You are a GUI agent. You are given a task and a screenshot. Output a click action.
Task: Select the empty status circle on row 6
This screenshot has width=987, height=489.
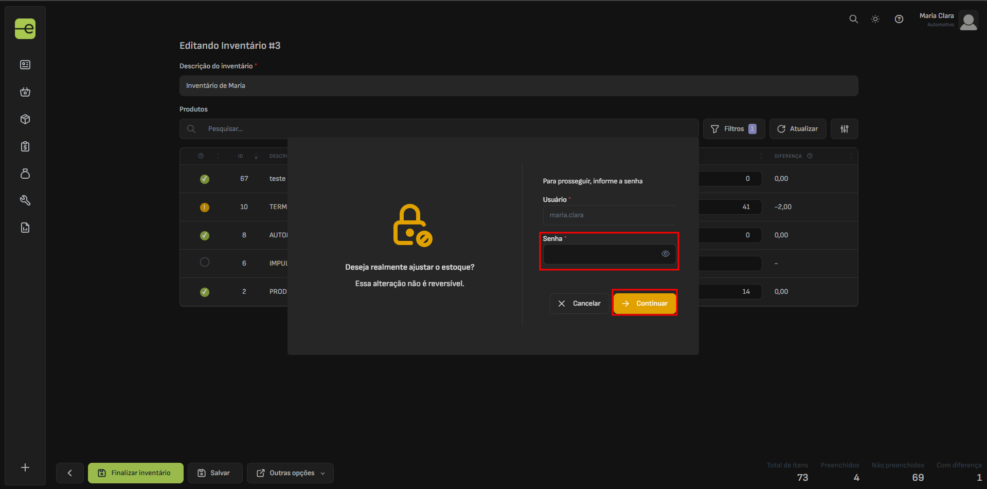point(205,262)
